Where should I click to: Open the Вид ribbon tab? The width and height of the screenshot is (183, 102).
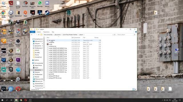point(53,32)
